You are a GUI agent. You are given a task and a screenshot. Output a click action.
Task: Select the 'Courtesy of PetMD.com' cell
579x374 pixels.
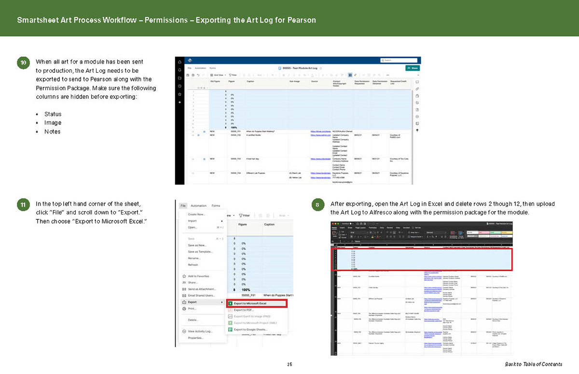400,137
